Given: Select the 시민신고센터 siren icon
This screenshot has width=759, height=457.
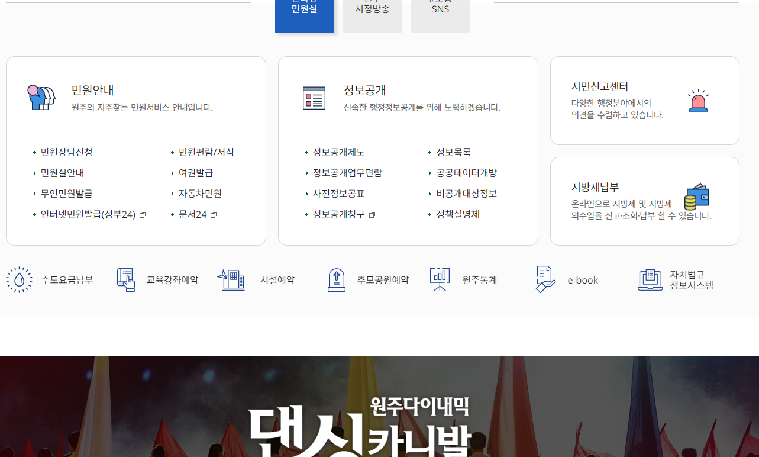Looking at the screenshot, I should (x=698, y=101).
